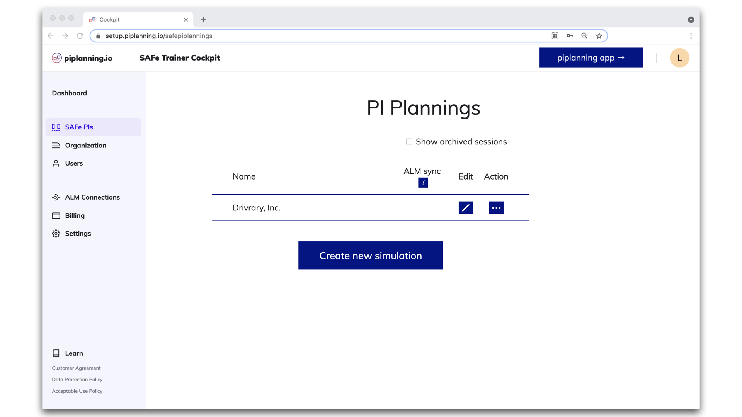Open the Data Protection Policy link
Viewport: 742px width, 417px height.
(77, 380)
